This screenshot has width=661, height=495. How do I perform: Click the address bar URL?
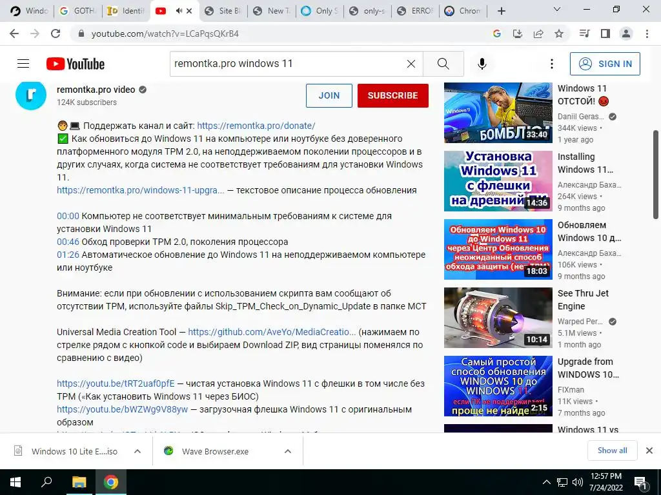click(x=165, y=34)
